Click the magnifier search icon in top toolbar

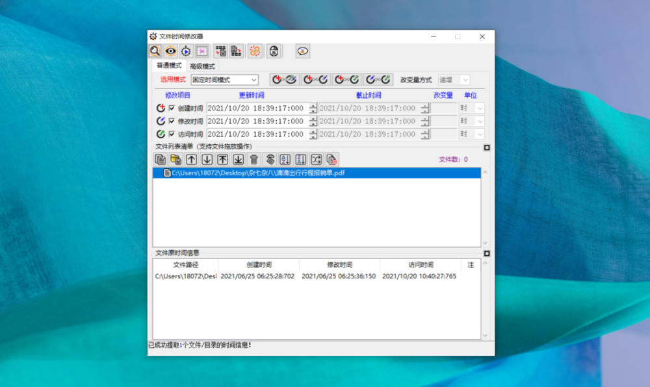(x=155, y=51)
